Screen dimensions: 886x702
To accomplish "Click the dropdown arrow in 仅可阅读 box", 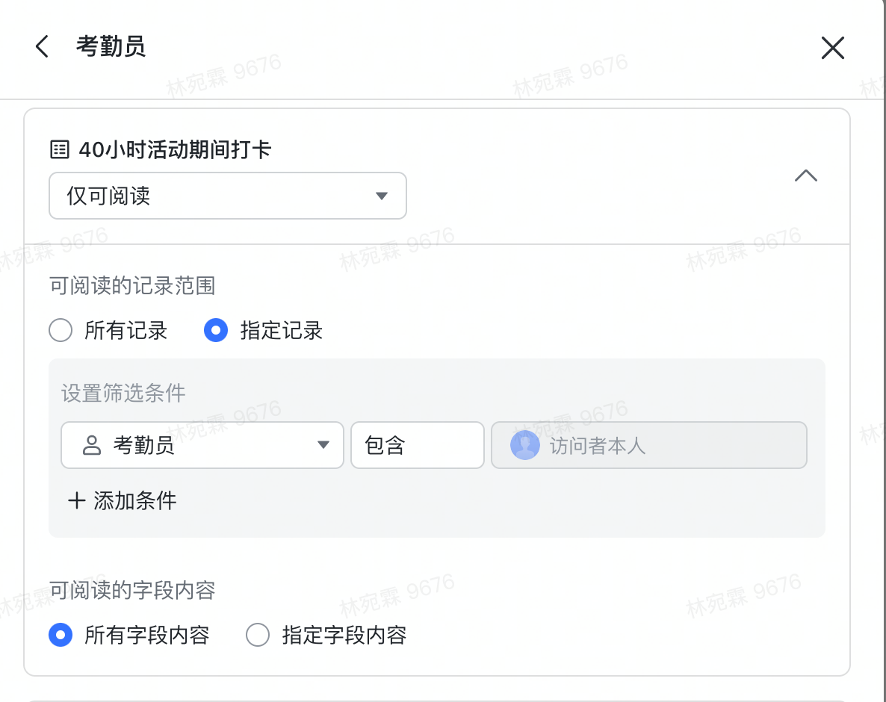I will 381,196.
